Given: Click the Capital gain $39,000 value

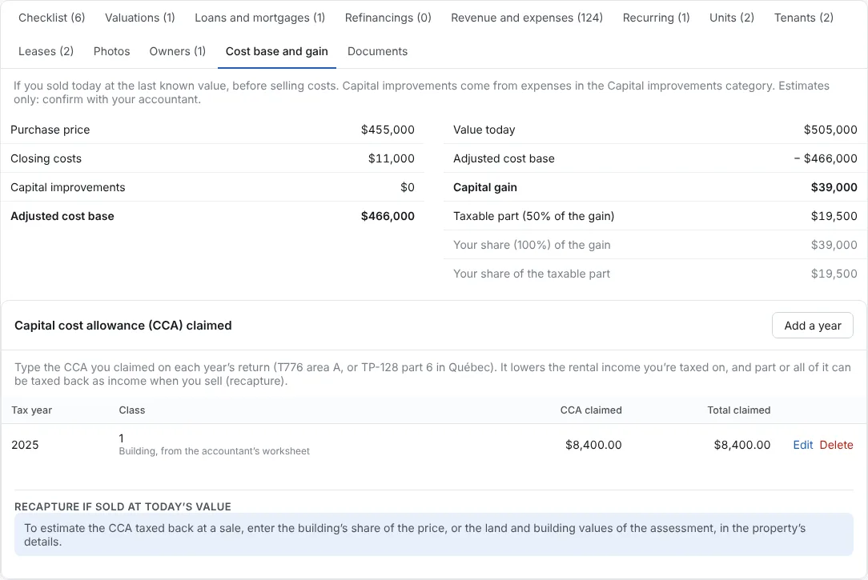Looking at the screenshot, I should pos(834,187).
